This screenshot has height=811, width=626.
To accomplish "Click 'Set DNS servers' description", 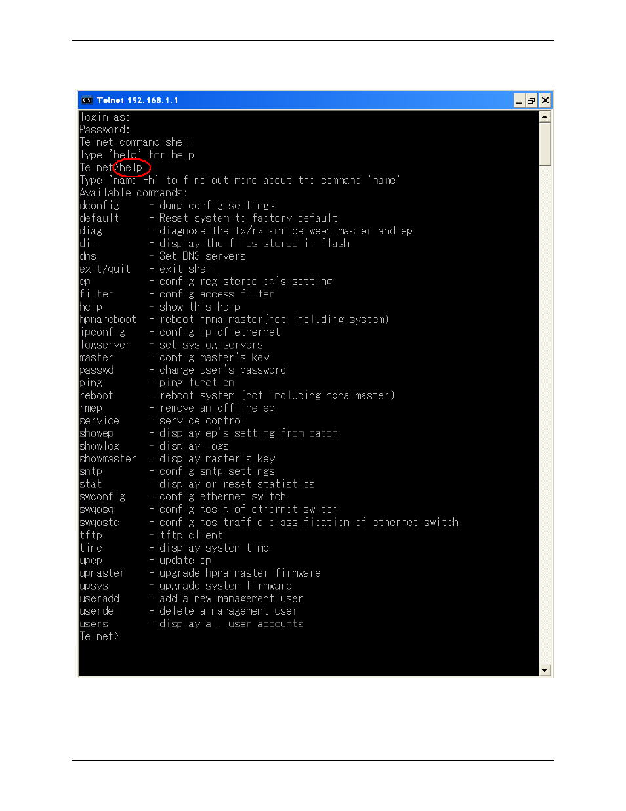I will point(203,257).
